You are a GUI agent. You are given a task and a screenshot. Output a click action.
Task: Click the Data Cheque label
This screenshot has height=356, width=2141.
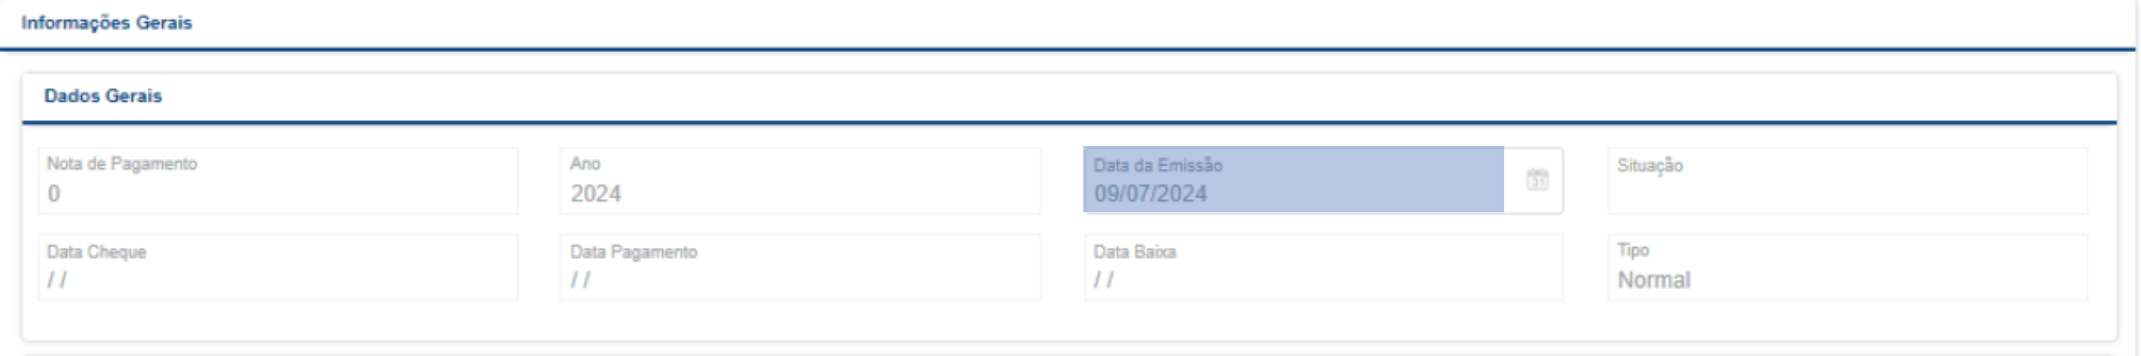pyautogui.click(x=96, y=252)
